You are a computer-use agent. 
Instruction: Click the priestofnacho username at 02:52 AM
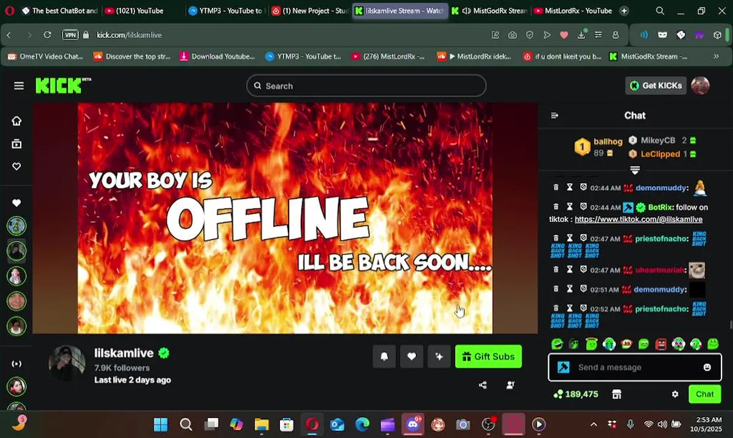click(x=662, y=308)
